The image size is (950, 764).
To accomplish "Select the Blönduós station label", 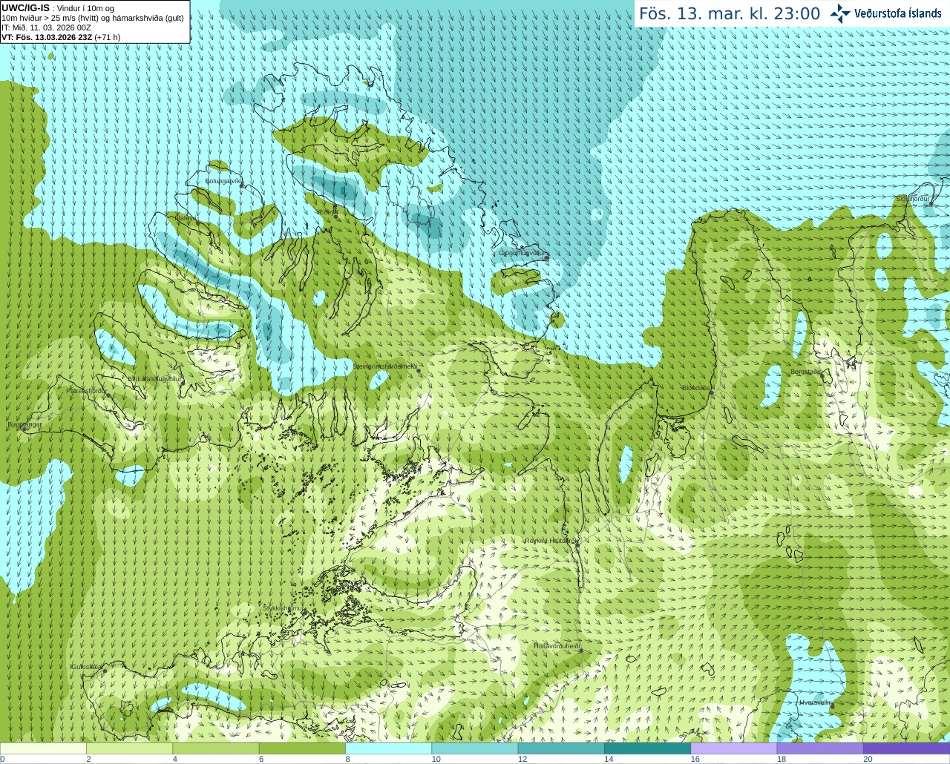I will [x=696, y=388].
